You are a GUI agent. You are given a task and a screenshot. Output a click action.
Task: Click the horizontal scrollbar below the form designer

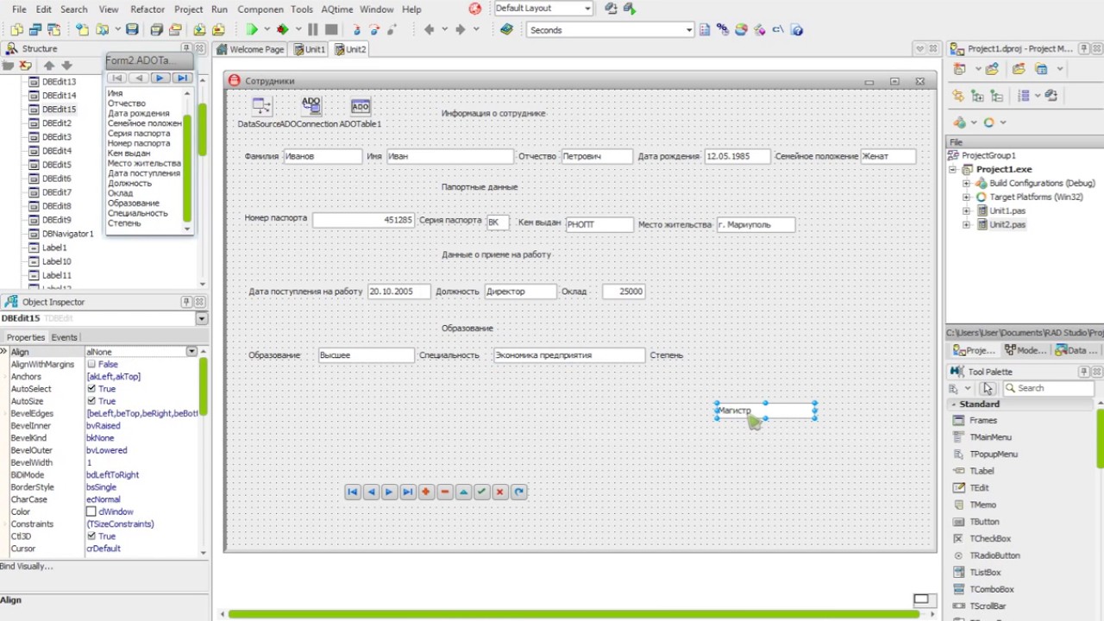(x=574, y=614)
